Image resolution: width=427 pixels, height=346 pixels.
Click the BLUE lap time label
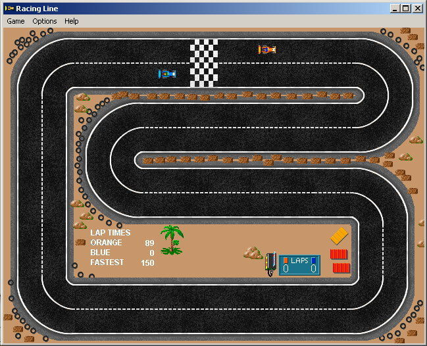[100, 253]
